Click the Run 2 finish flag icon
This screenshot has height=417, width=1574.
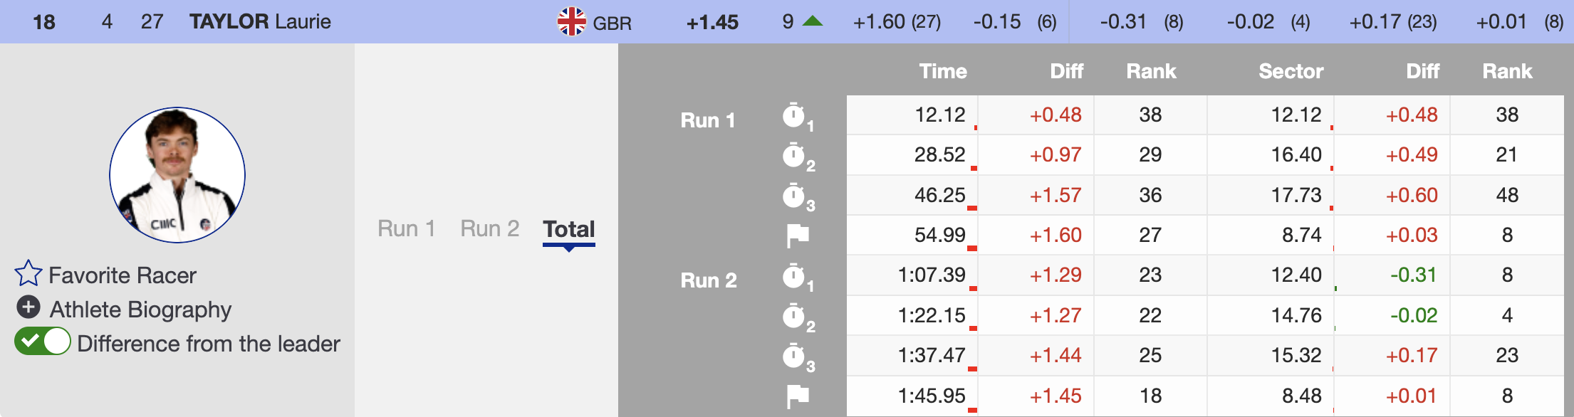coord(798,396)
